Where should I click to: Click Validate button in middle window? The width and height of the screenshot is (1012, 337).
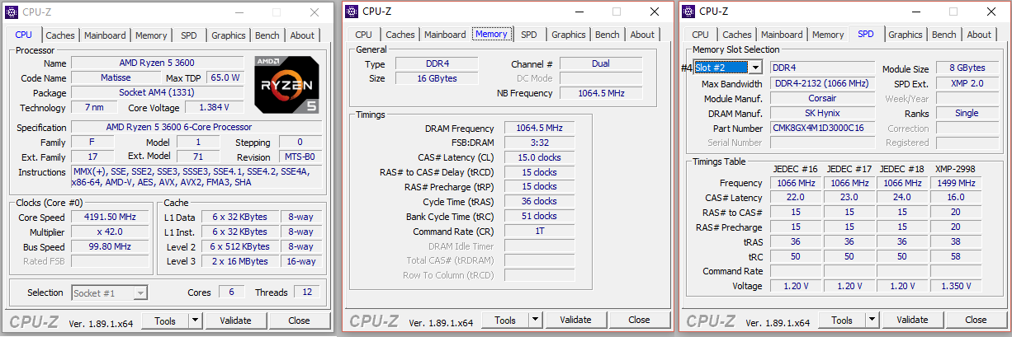tap(575, 320)
